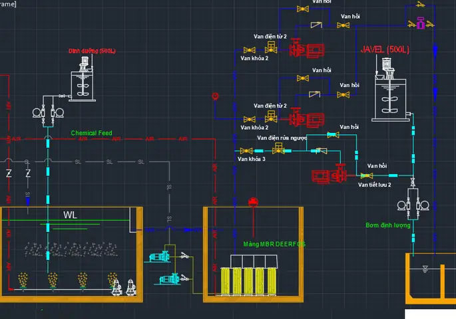The image size is (456, 319).
Task: Click the JAVEL (500L) red text label
Action: click(385, 50)
